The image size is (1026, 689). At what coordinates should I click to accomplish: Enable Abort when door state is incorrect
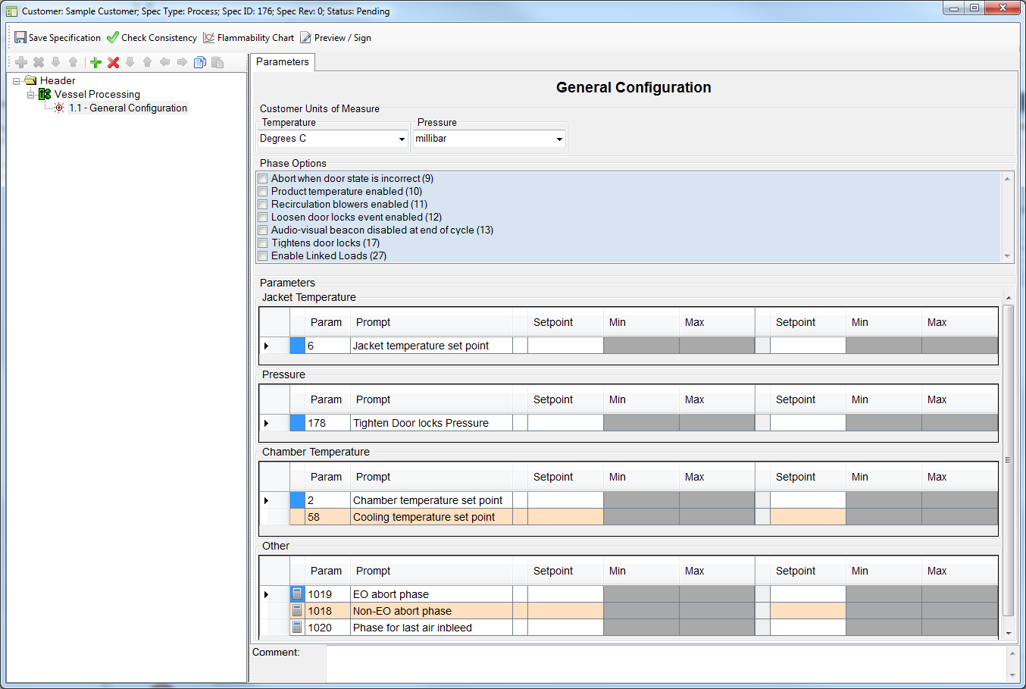[x=263, y=179]
